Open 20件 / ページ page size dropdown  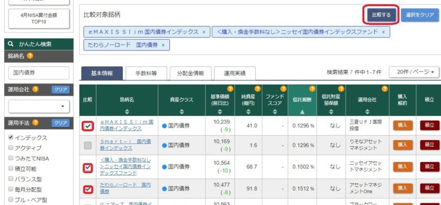(414, 73)
